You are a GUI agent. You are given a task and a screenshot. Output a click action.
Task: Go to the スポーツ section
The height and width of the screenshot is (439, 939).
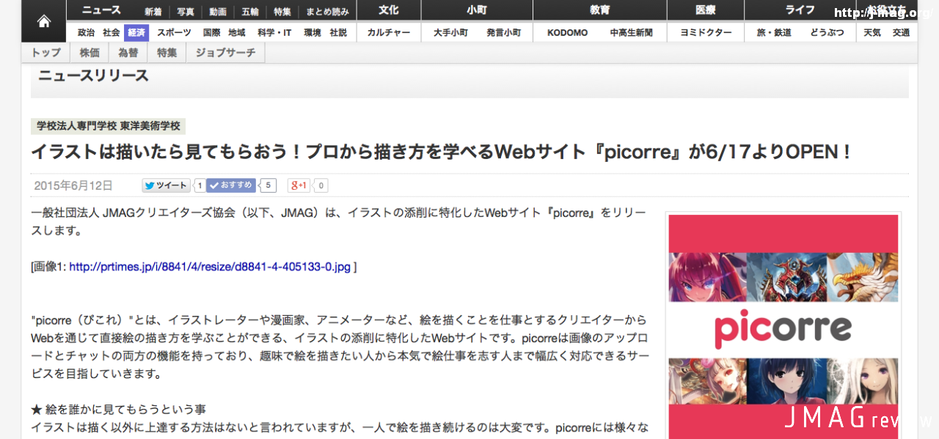pos(175,32)
